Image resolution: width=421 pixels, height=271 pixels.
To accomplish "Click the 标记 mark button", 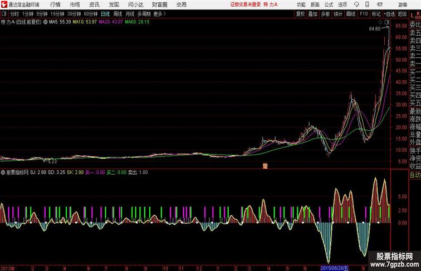I will 376,14.
